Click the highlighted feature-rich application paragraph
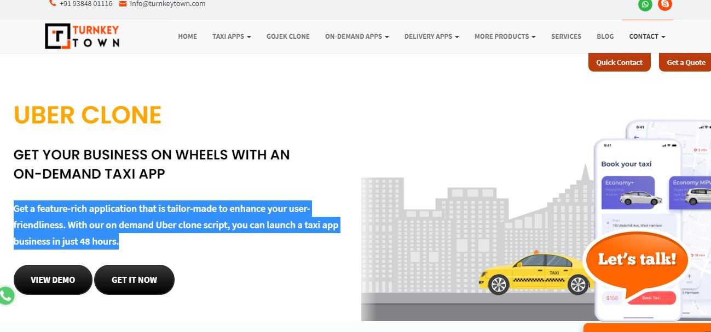711x332 pixels. (176, 225)
